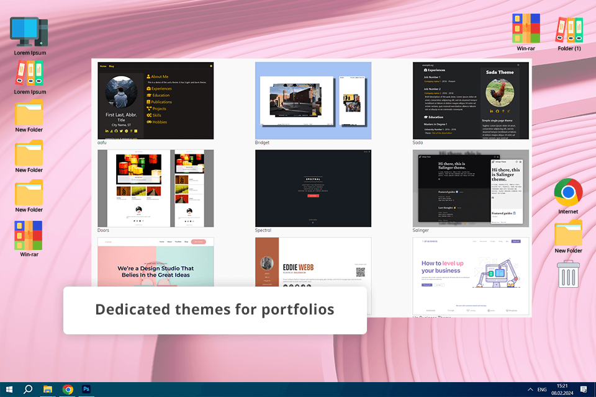
Task: Select the Bridget theme thumbnail
Action: (313, 100)
